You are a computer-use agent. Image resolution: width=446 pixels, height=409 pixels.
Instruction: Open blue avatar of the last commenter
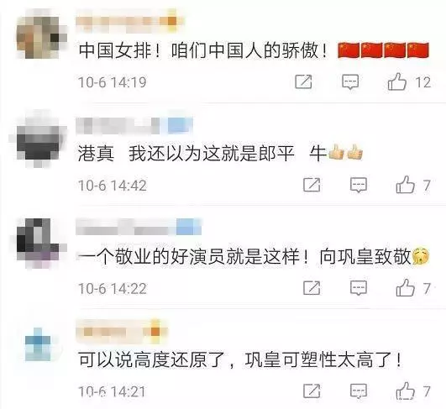click(38, 344)
